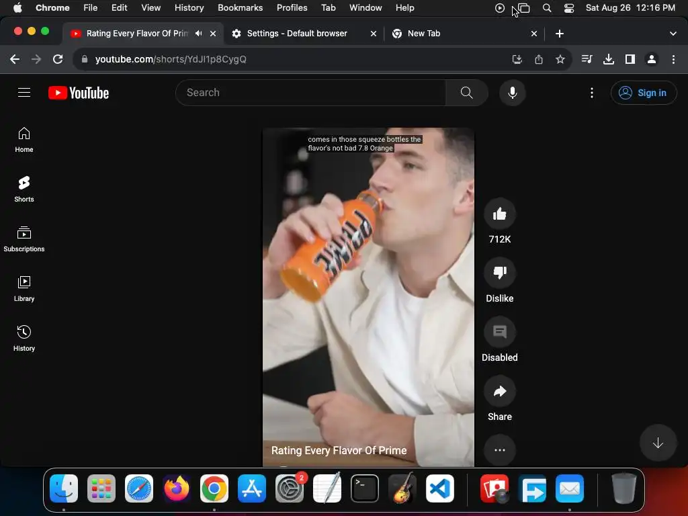
Task: Open the History menu in menu bar
Action: pos(189,8)
